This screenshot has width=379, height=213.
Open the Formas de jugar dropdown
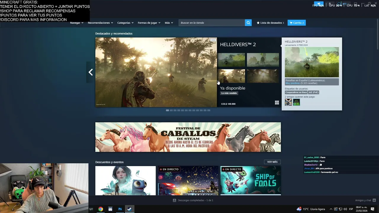(x=149, y=23)
